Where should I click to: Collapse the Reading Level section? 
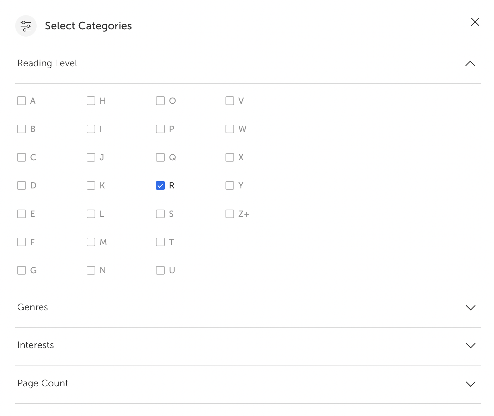470,63
